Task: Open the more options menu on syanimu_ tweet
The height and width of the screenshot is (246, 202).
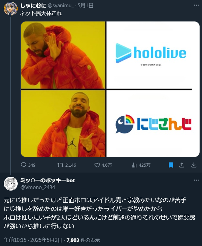Action: 196,5
